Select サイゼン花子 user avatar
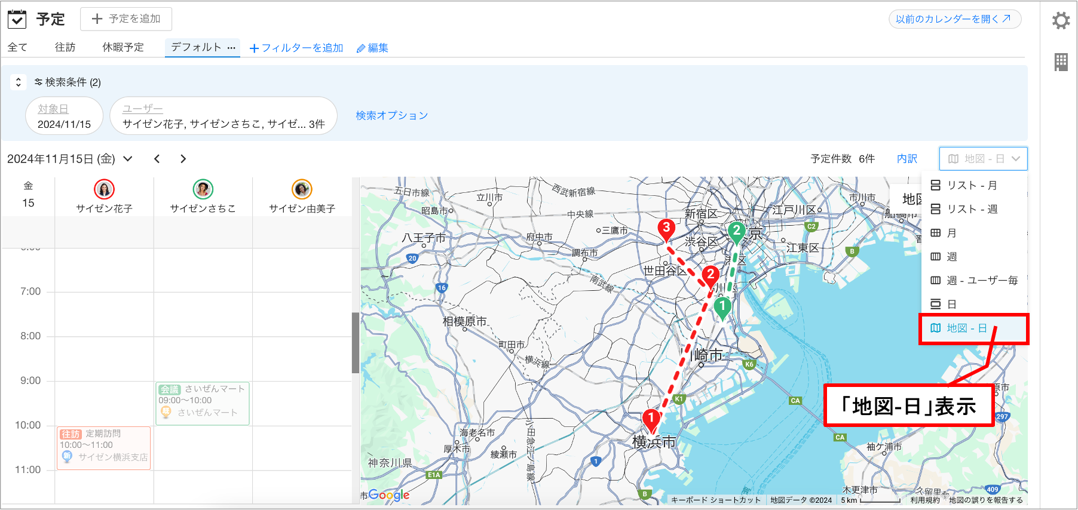 point(104,189)
